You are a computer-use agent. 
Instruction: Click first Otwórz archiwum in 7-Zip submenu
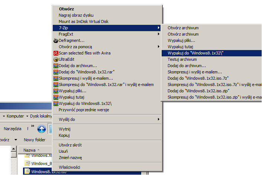211,28
